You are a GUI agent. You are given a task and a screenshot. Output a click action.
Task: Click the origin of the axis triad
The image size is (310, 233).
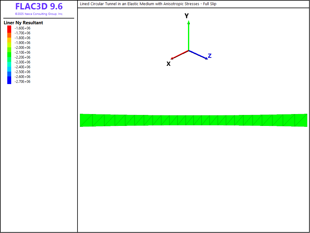[189, 51]
